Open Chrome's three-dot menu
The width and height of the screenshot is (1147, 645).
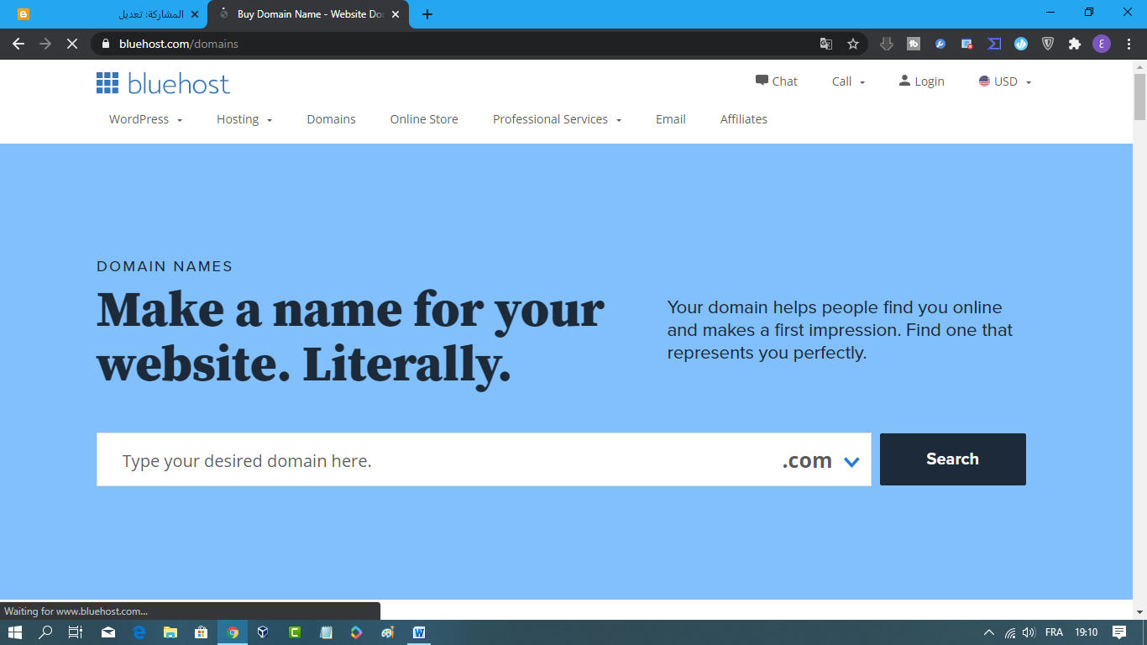[x=1129, y=44]
